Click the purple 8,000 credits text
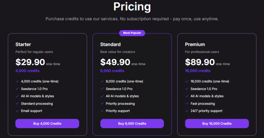Viewport: 264px width, 138px height. 112,71
